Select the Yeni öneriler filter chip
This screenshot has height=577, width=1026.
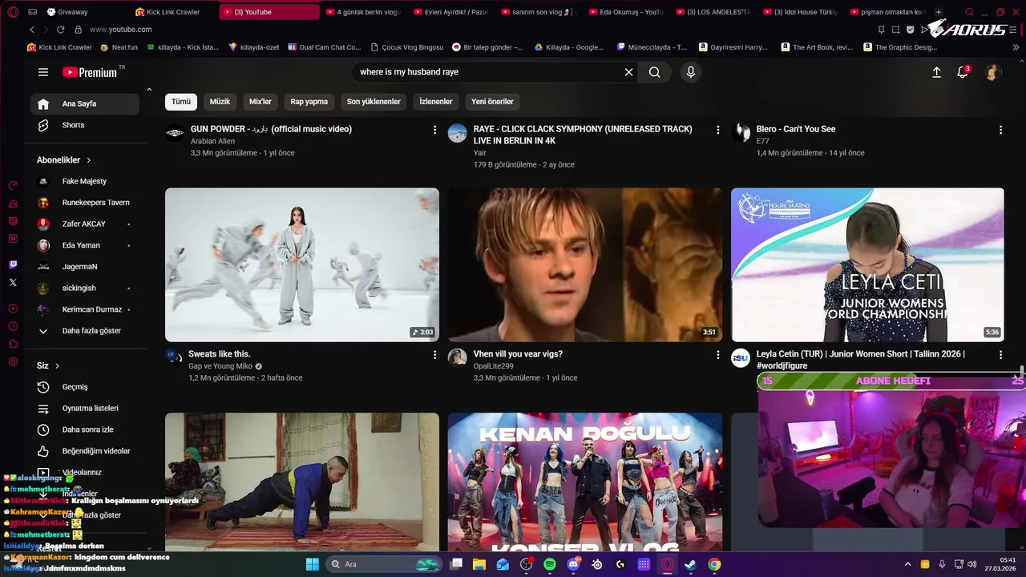click(x=492, y=102)
